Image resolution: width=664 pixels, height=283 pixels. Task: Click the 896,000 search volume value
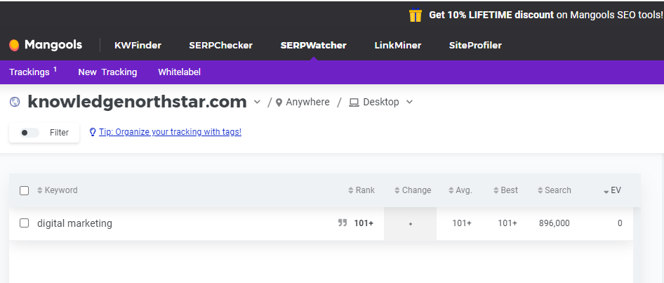pyautogui.click(x=555, y=223)
